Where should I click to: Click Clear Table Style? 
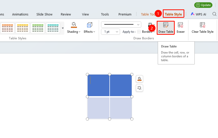203,28
